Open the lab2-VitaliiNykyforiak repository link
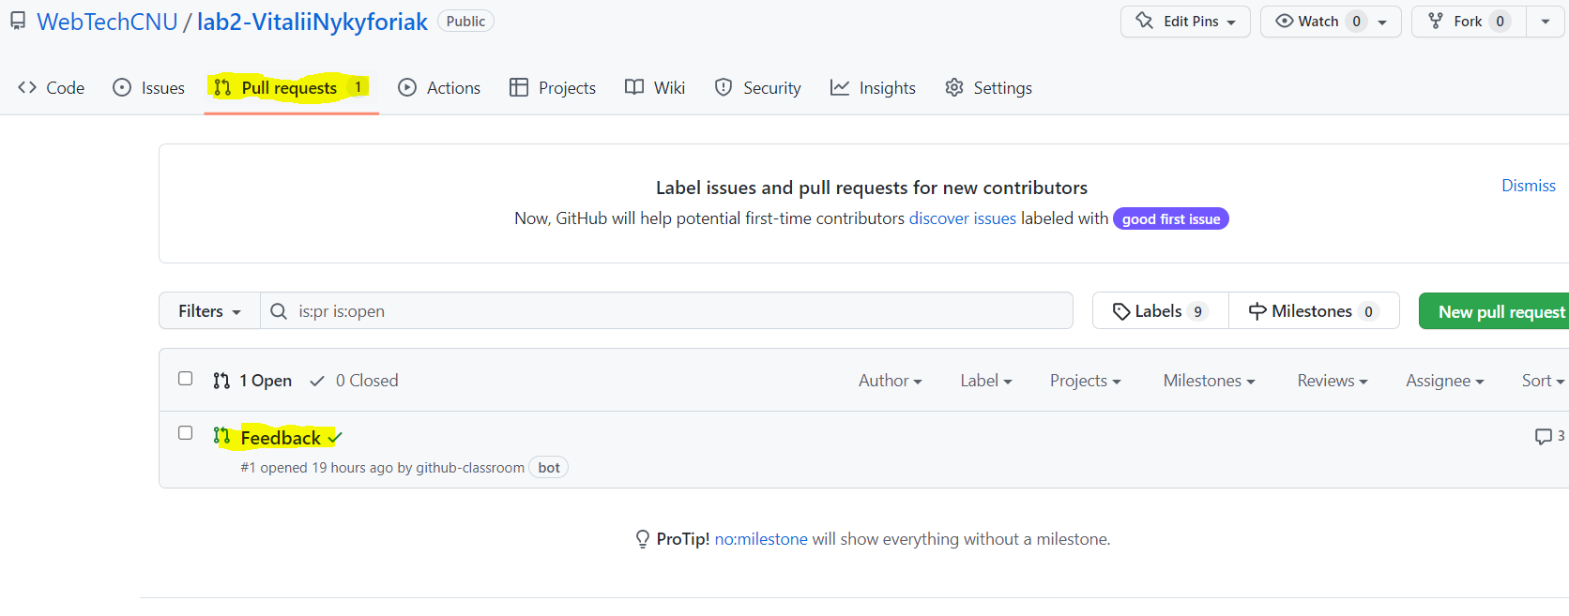 pos(312,22)
